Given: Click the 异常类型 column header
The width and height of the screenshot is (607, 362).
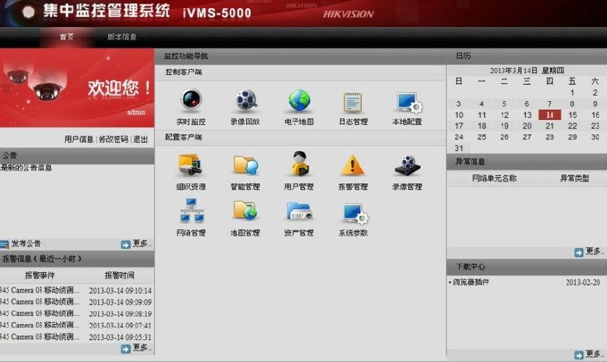Looking at the screenshot, I should click(575, 178).
